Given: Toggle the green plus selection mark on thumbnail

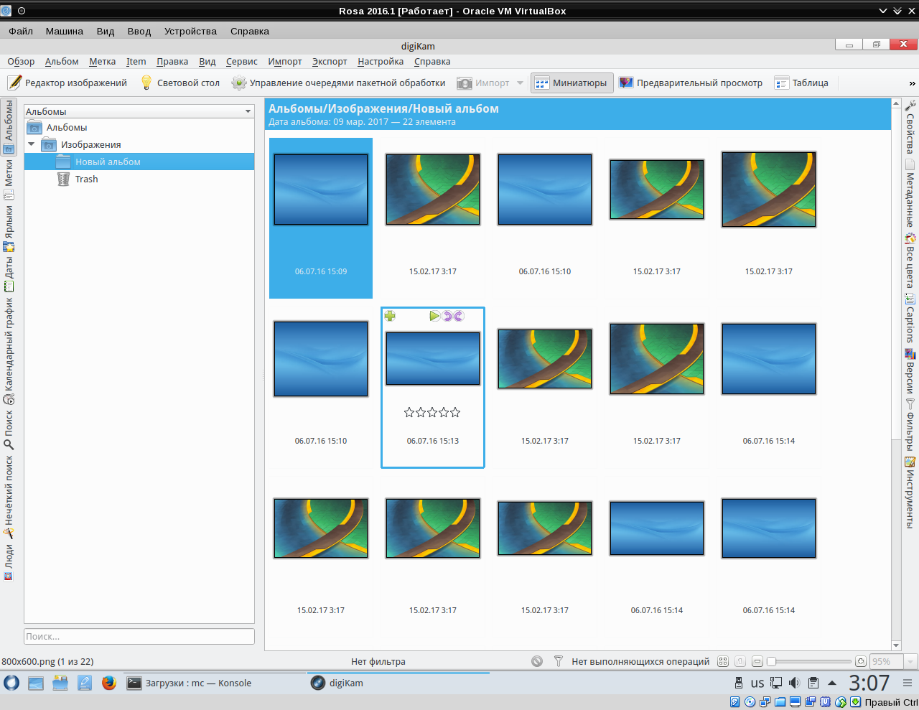Looking at the screenshot, I should click(x=390, y=316).
